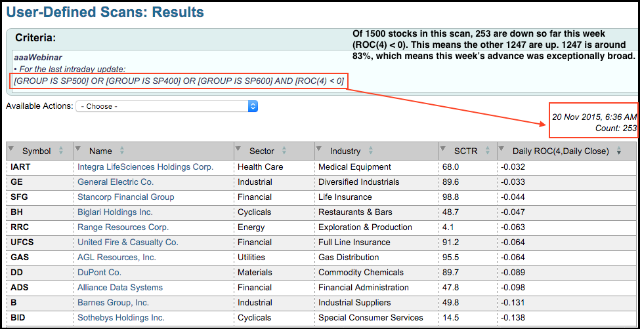Image resolution: width=640 pixels, height=329 pixels.
Task: Sort table using Sector column arrows
Action: coord(284,151)
